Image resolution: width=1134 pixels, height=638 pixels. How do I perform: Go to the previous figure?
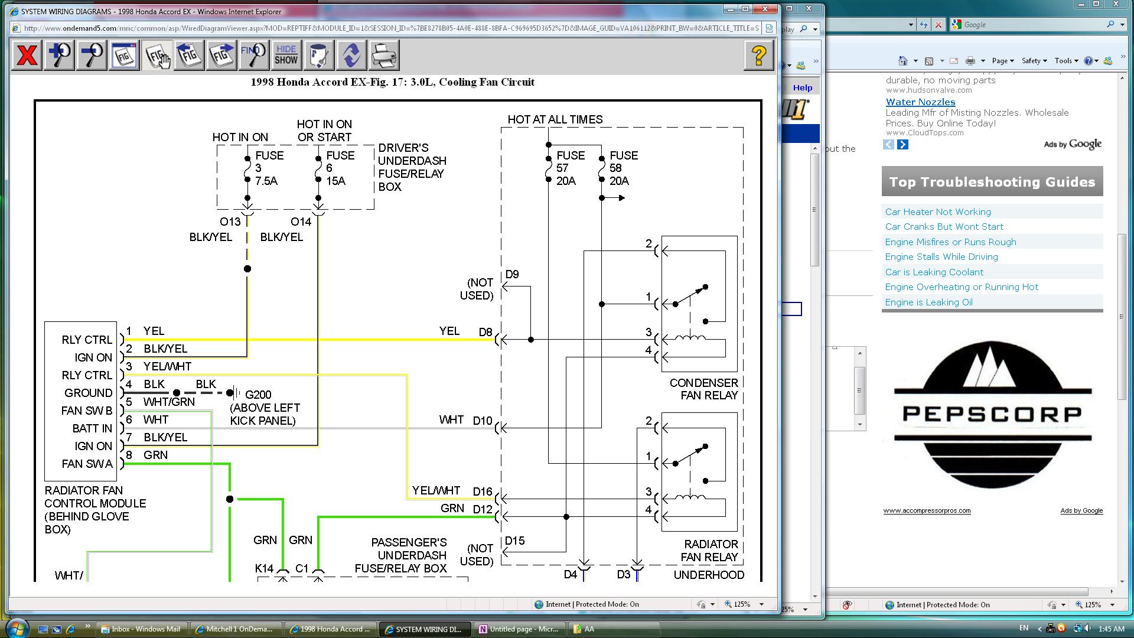(189, 56)
